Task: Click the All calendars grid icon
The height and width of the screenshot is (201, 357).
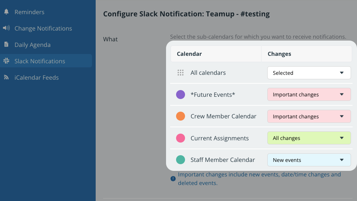Action: (x=180, y=73)
